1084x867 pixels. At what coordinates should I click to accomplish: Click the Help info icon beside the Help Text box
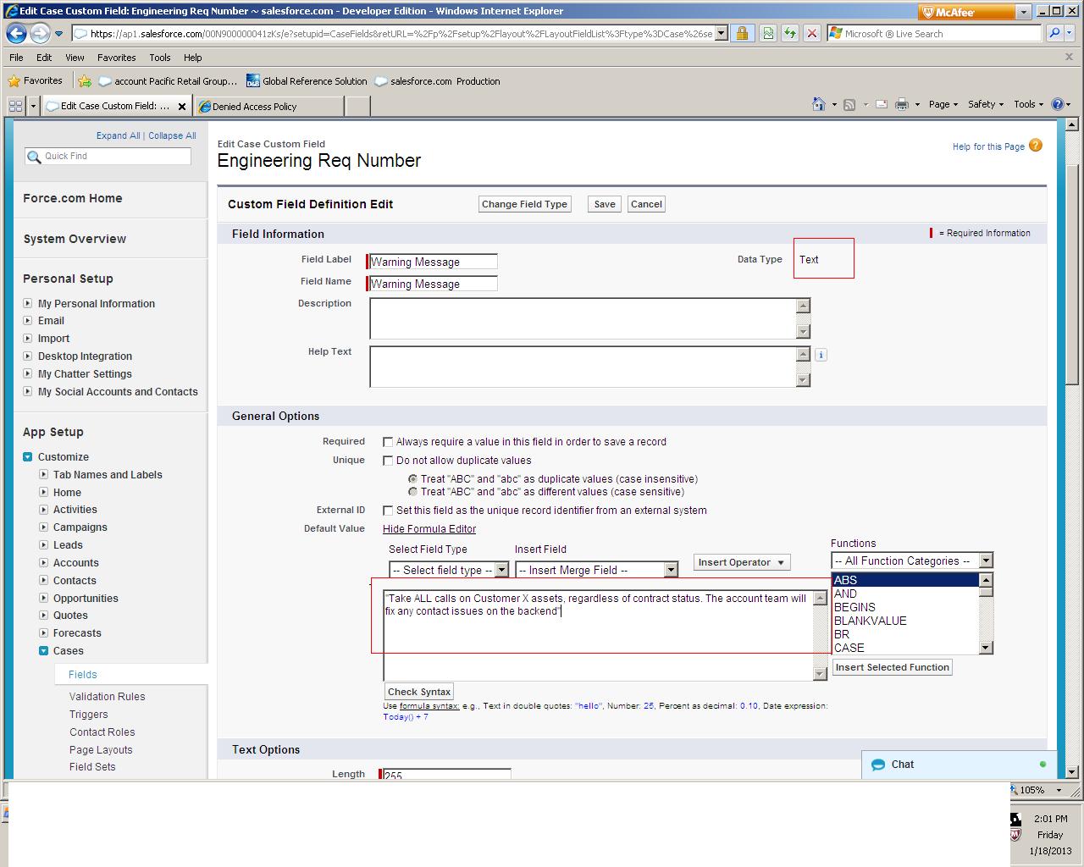tap(820, 355)
